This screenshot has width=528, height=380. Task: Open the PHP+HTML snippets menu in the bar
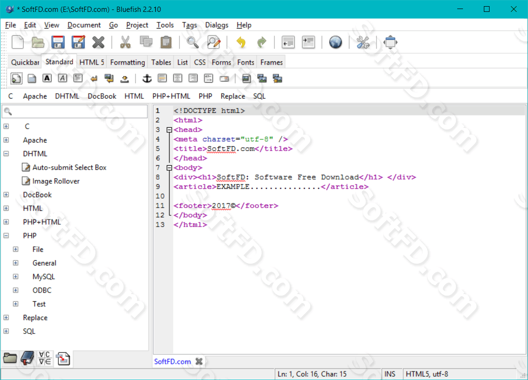[171, 96]
